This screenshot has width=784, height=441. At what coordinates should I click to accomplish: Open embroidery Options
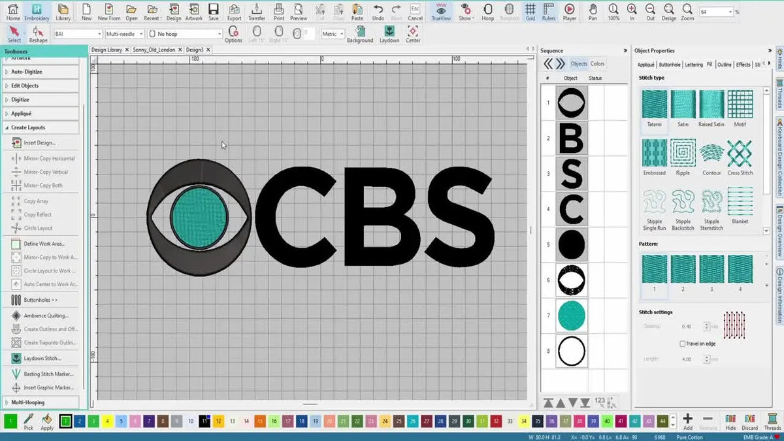233,35
